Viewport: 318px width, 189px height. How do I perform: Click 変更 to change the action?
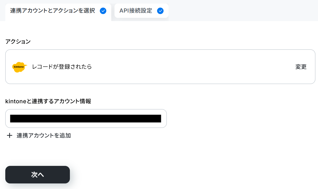pyautogui.click(x=301, y=67)
